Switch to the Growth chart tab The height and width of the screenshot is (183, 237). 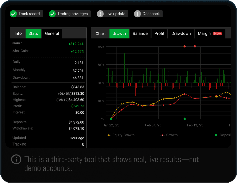119,33
